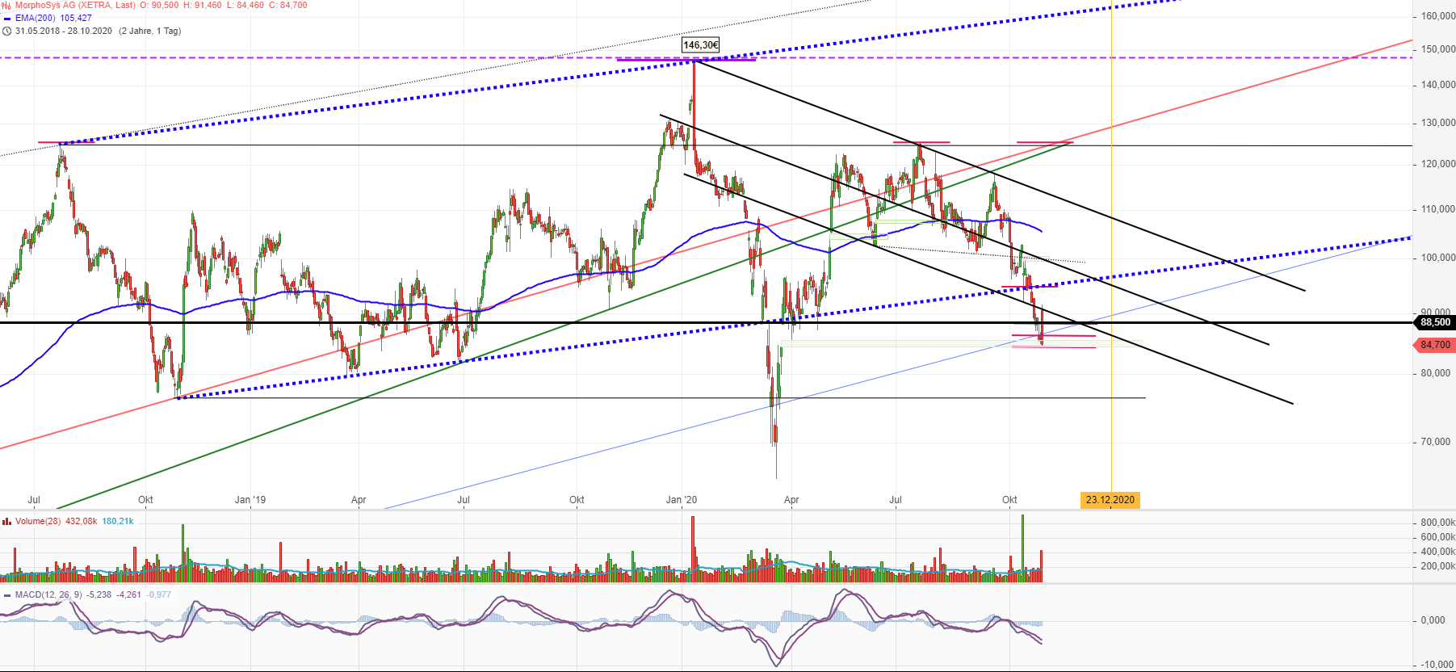The width and height of the screenshot is (1456, 672).
Task: Click the candlestick chart icon beside MorphoSys AG
Action: [x=6, y=5]
